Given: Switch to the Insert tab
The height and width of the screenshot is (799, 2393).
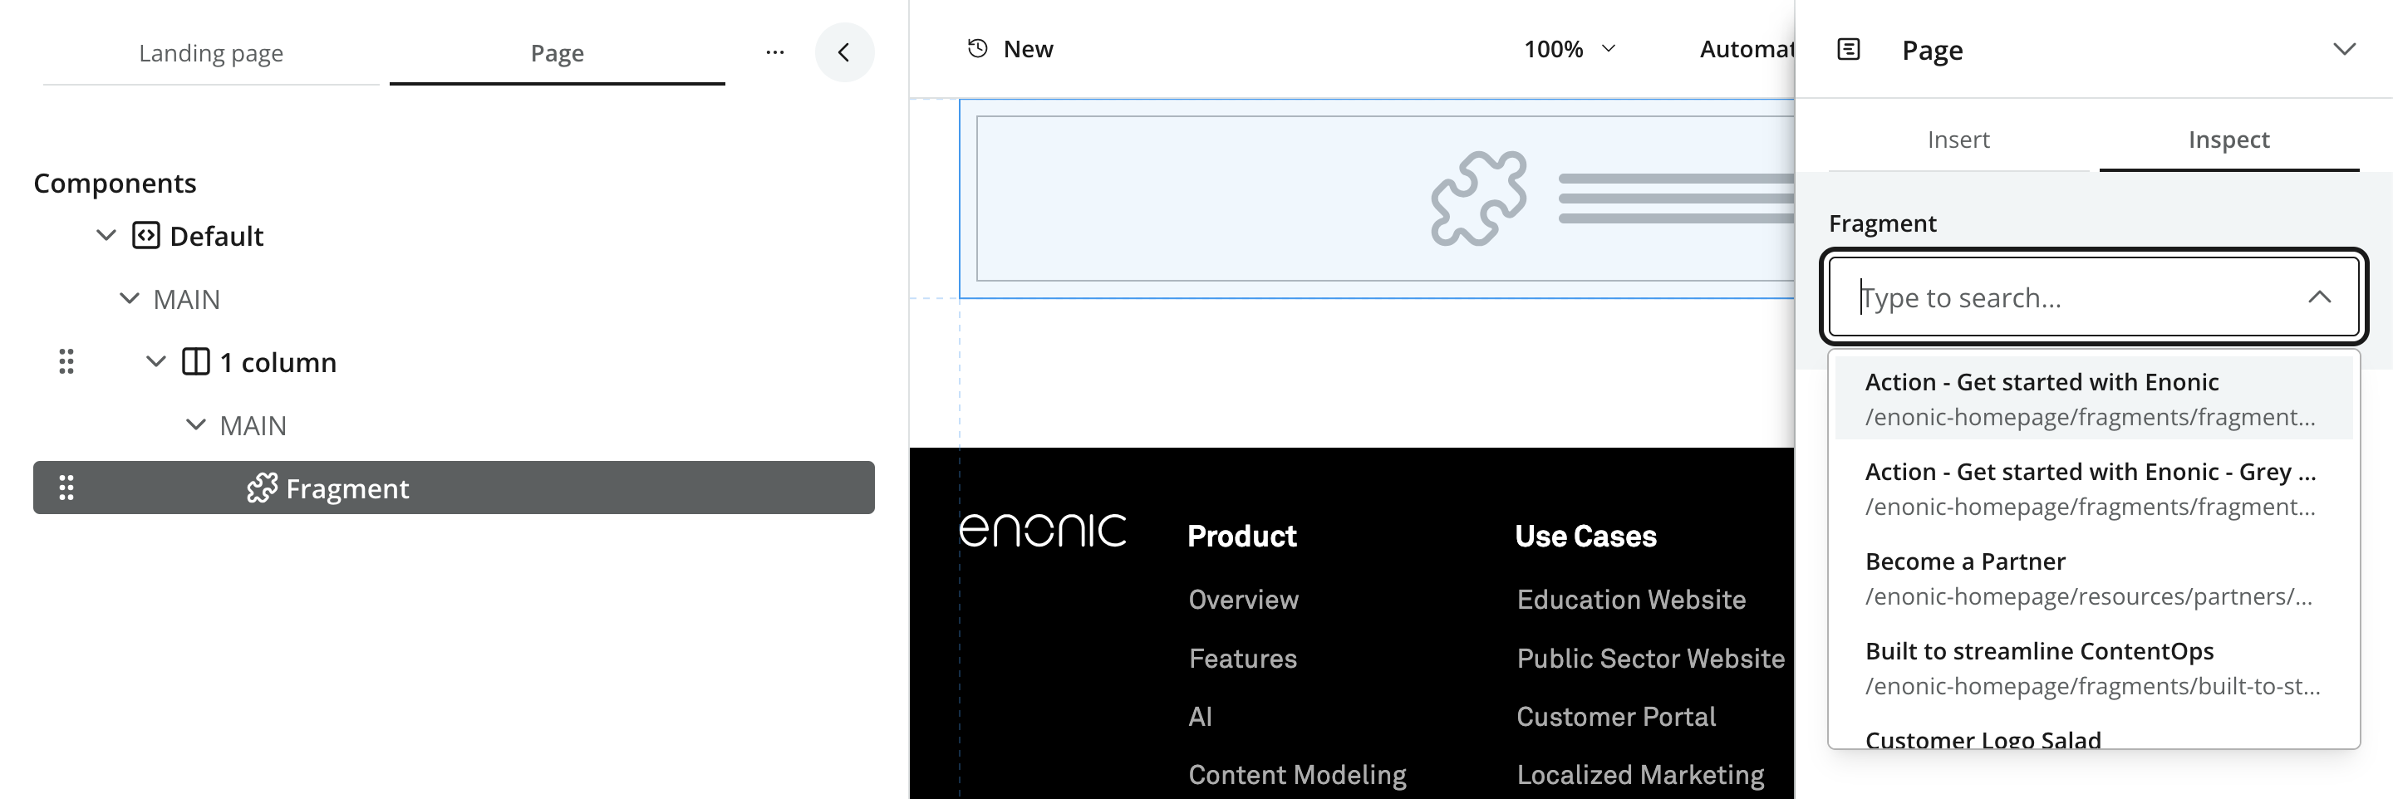Looking at the screenshot, I should 1958,140.
